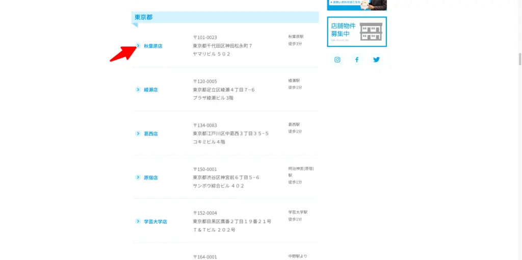Select postal code 〒134-0083
Image resolution: width=522 pixels, height=260 pixels.
(x=205, y=125)
